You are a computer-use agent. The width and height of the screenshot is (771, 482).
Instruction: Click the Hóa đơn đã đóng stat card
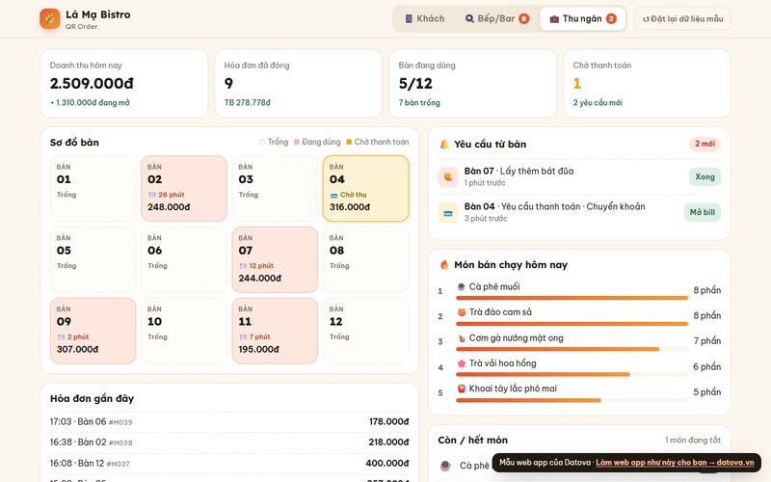pyautogui.click(x=299, y=84)
